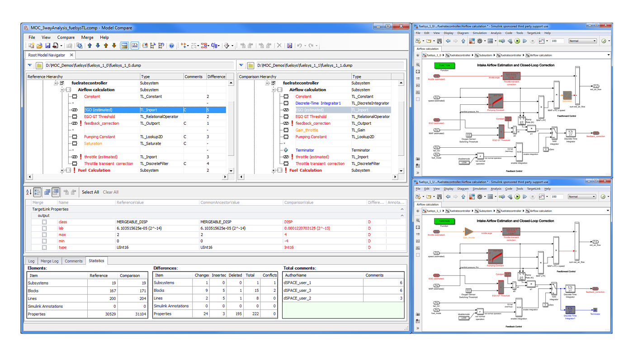The height and width of the screenshot is (356, 633).
Task: Open the red filter squares dropdown icon
Action: [206, 46]
